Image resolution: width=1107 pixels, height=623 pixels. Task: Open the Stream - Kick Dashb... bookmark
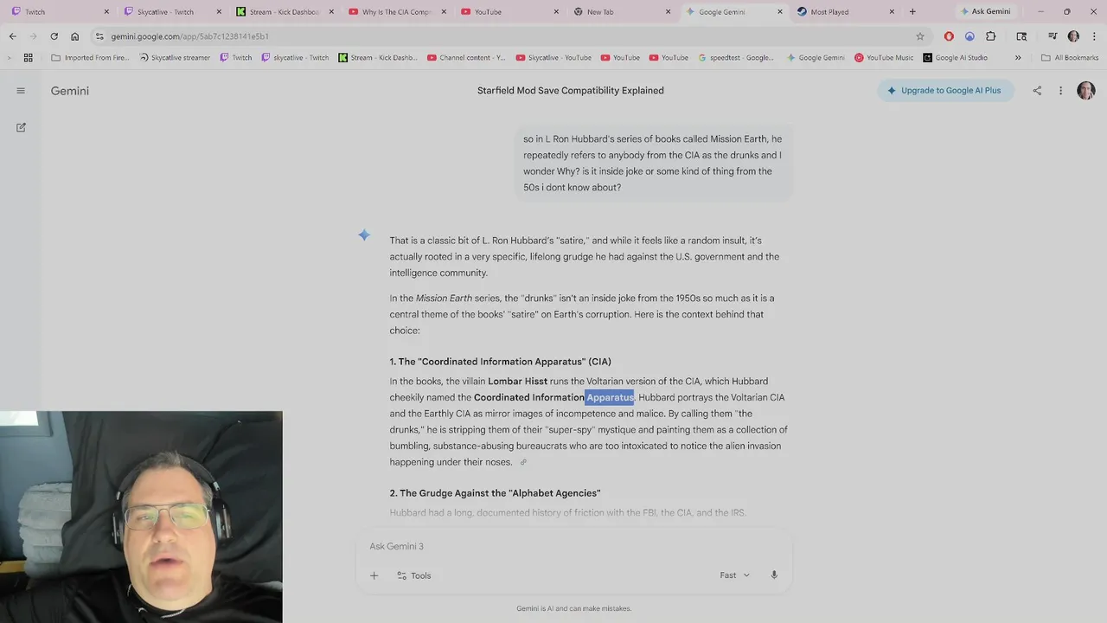[x=378, y=58]
